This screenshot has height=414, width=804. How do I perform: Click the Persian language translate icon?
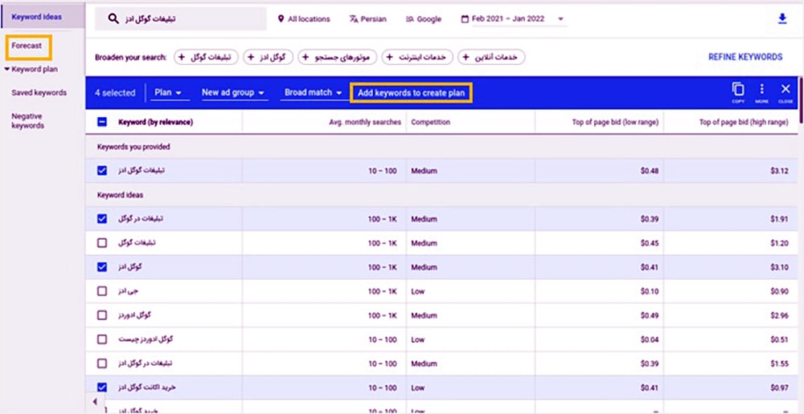(x=352, y=19)
